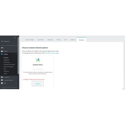Click the Stats chart icon
Viewport: 125px width, 125px height.
[x=2, y=83]
